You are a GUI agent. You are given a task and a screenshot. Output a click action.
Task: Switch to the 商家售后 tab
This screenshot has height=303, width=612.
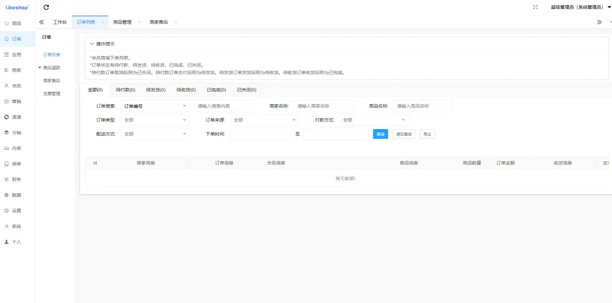click(x=159, y=22)
